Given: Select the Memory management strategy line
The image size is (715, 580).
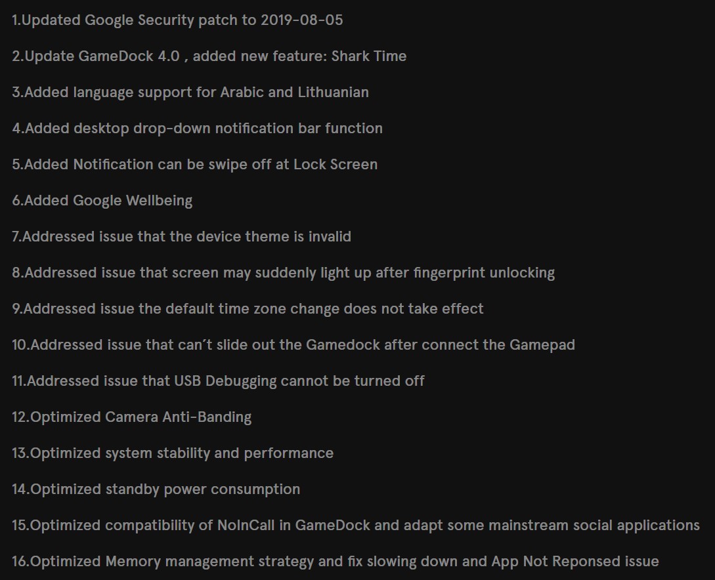Looking at the screenshot, I should click(335, 562).
